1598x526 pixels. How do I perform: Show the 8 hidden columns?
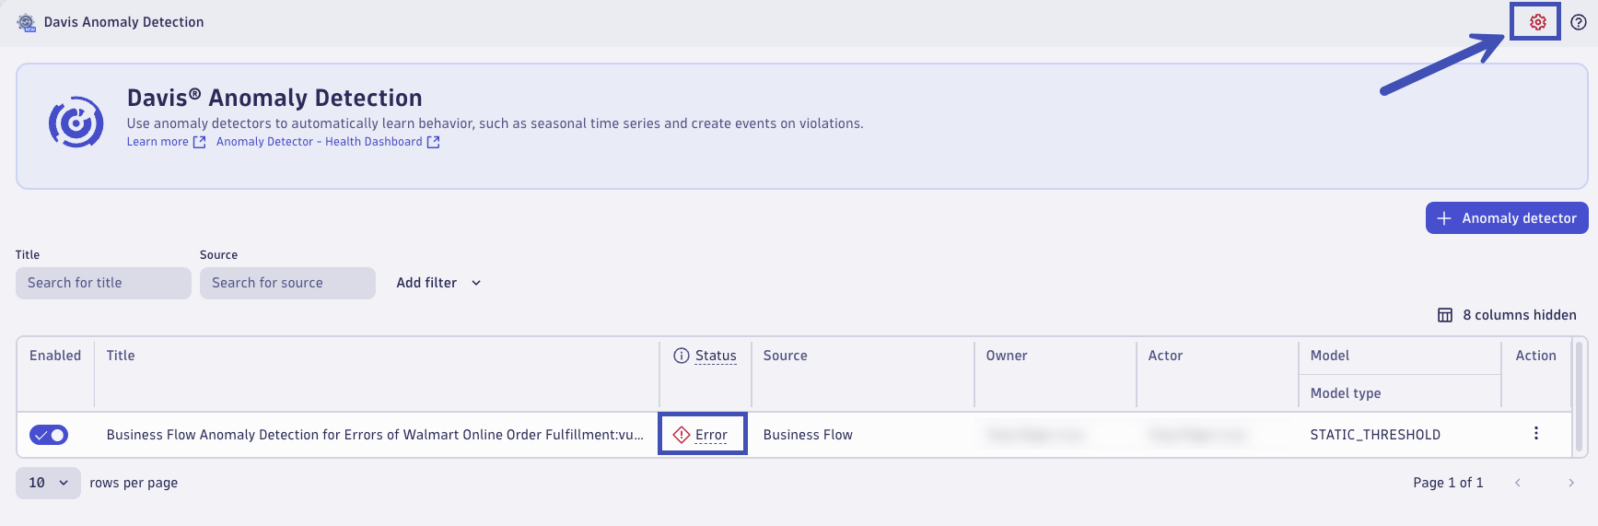[1507, 315]
